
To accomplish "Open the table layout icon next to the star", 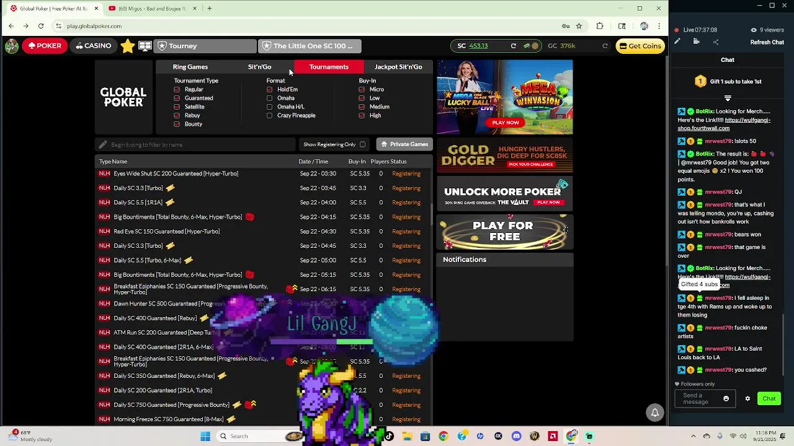I will [145, 46].
